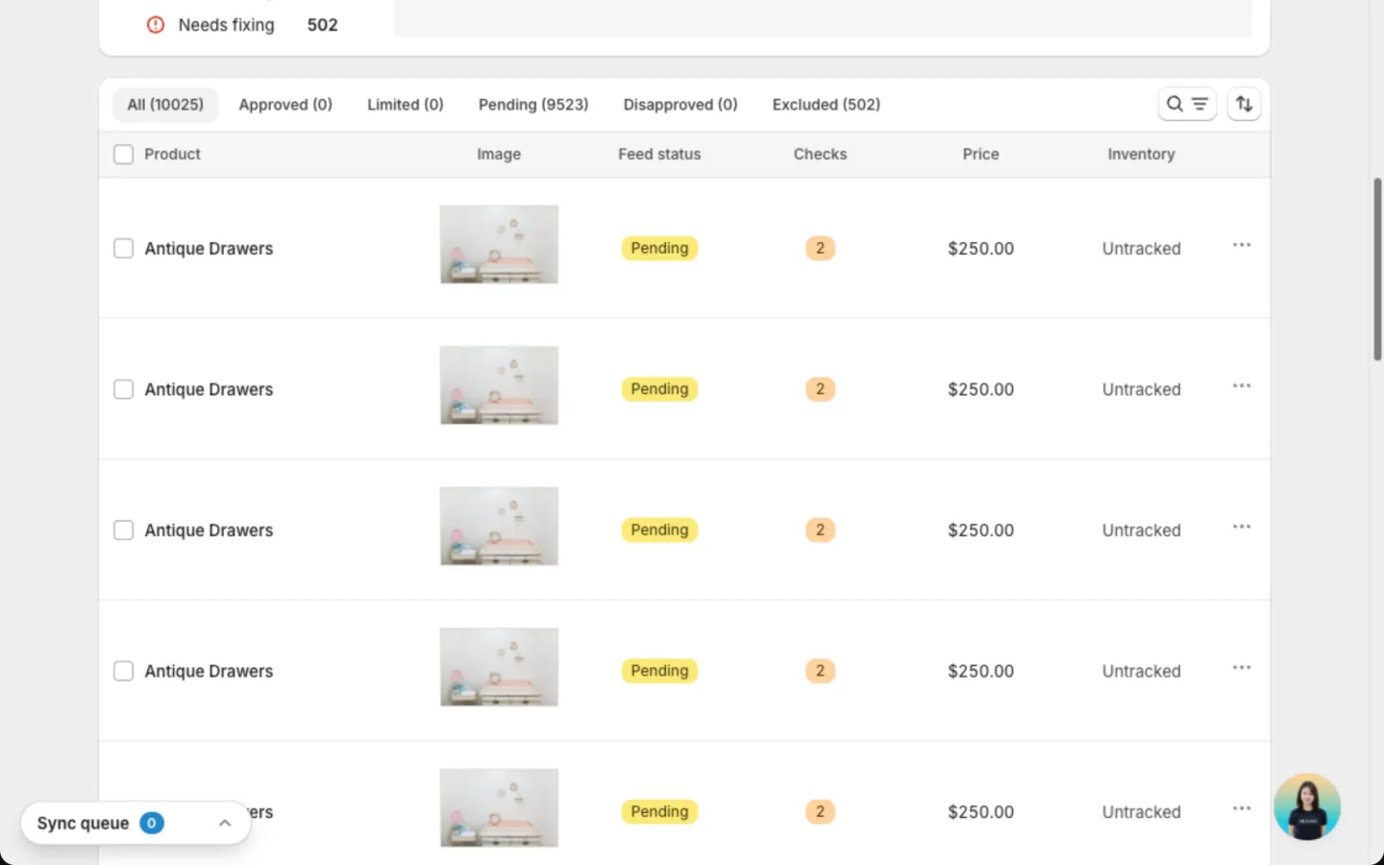
Task: Click the Pending status badge in the fifth row
Action: (x=659, y=812)
